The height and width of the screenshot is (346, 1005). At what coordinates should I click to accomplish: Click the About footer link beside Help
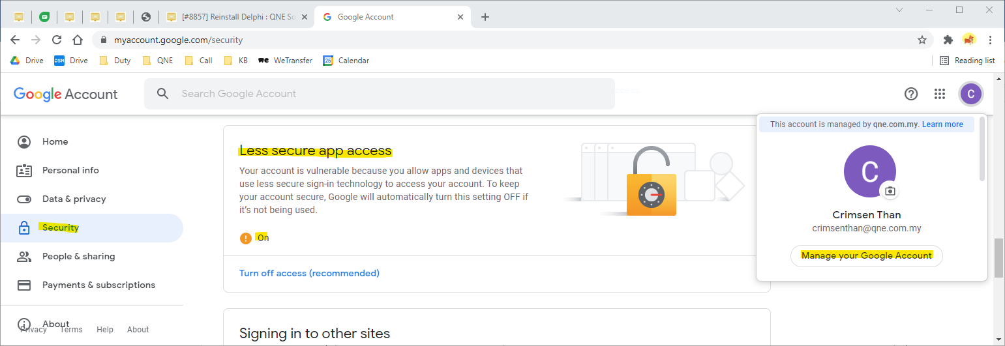point(138,330)
